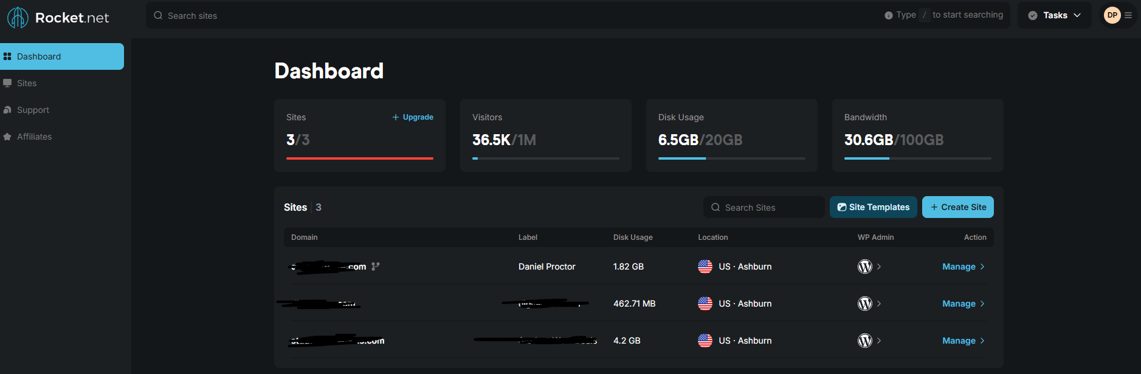Click the DP user avatar
This screenshot has width=1141, height=374.
(x=1112, y=15)
